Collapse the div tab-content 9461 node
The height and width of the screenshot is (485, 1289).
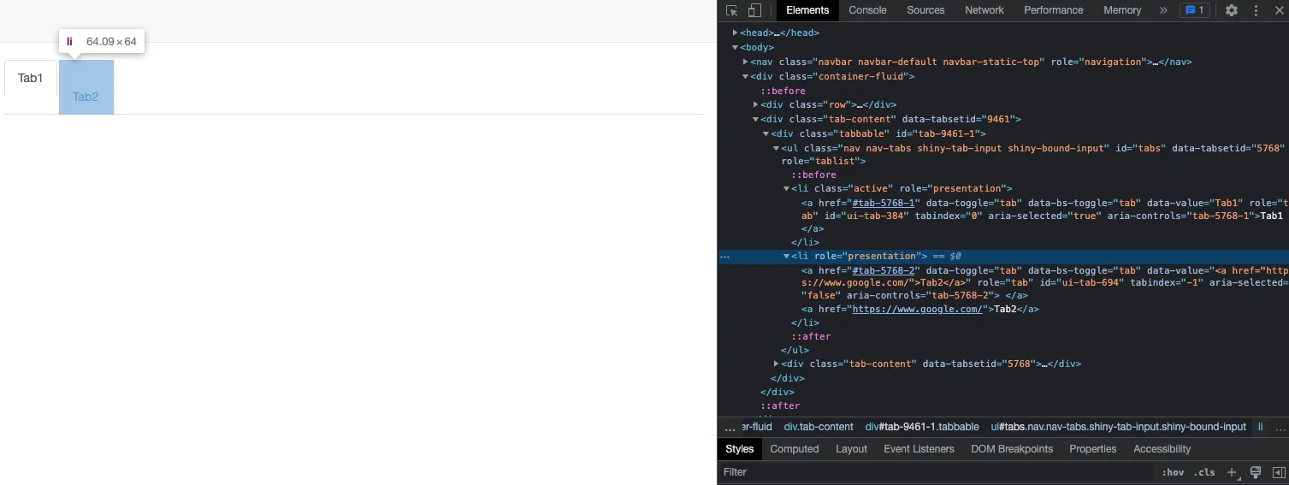[x=755, y=119]
